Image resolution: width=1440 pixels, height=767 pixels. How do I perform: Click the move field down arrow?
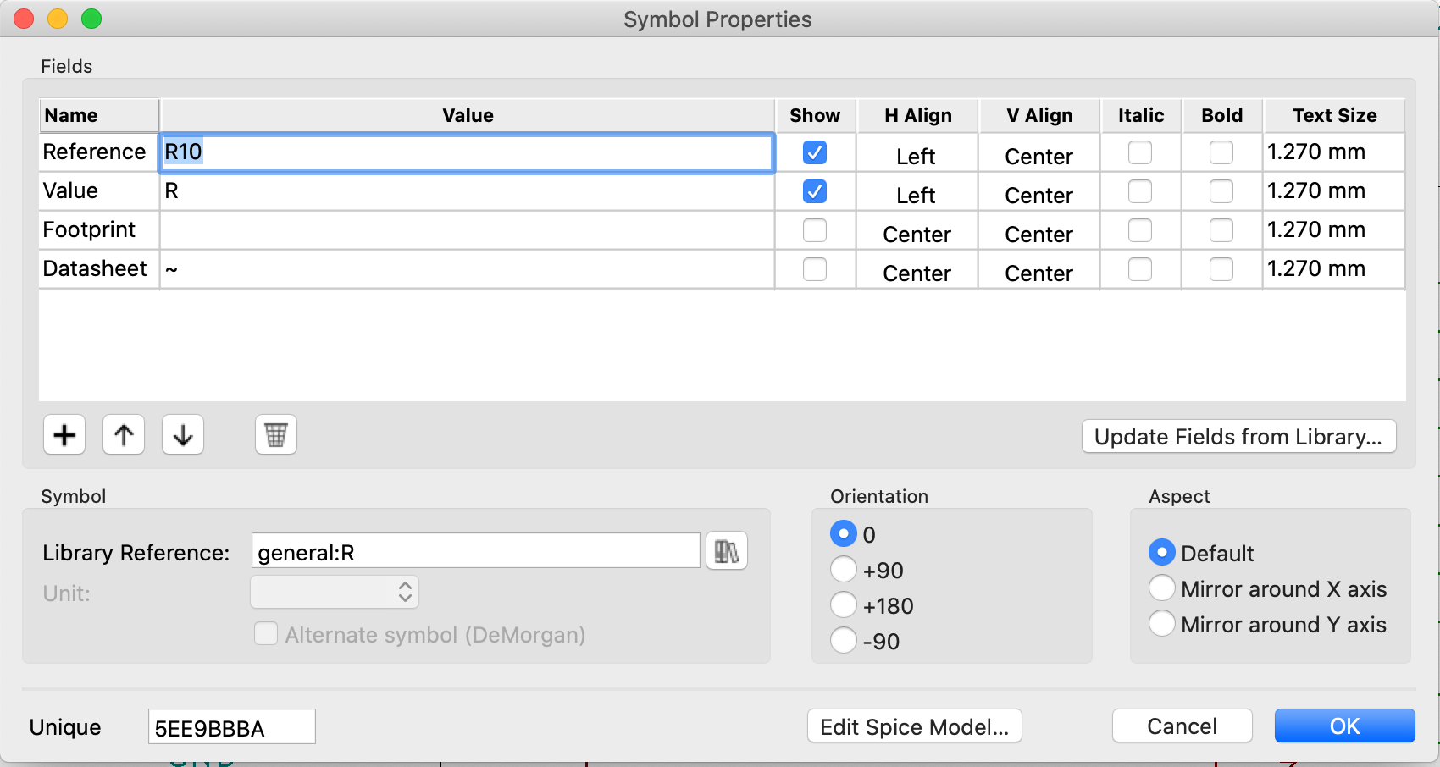183,435
